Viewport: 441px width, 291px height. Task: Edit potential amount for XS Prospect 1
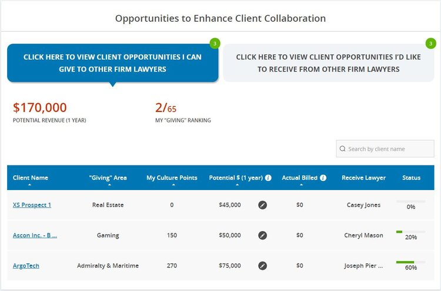point(262,205)
